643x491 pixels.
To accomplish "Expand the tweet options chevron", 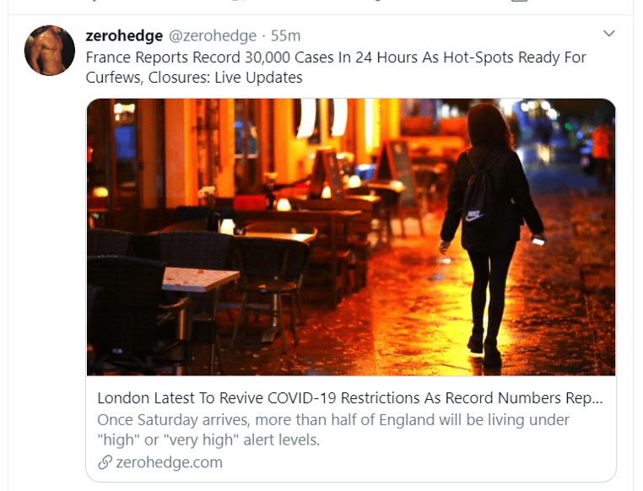I will 609,33.
